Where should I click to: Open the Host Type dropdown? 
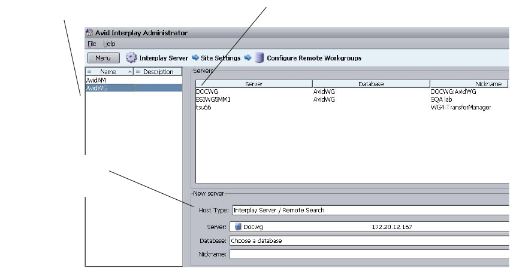tap(371, 210)
